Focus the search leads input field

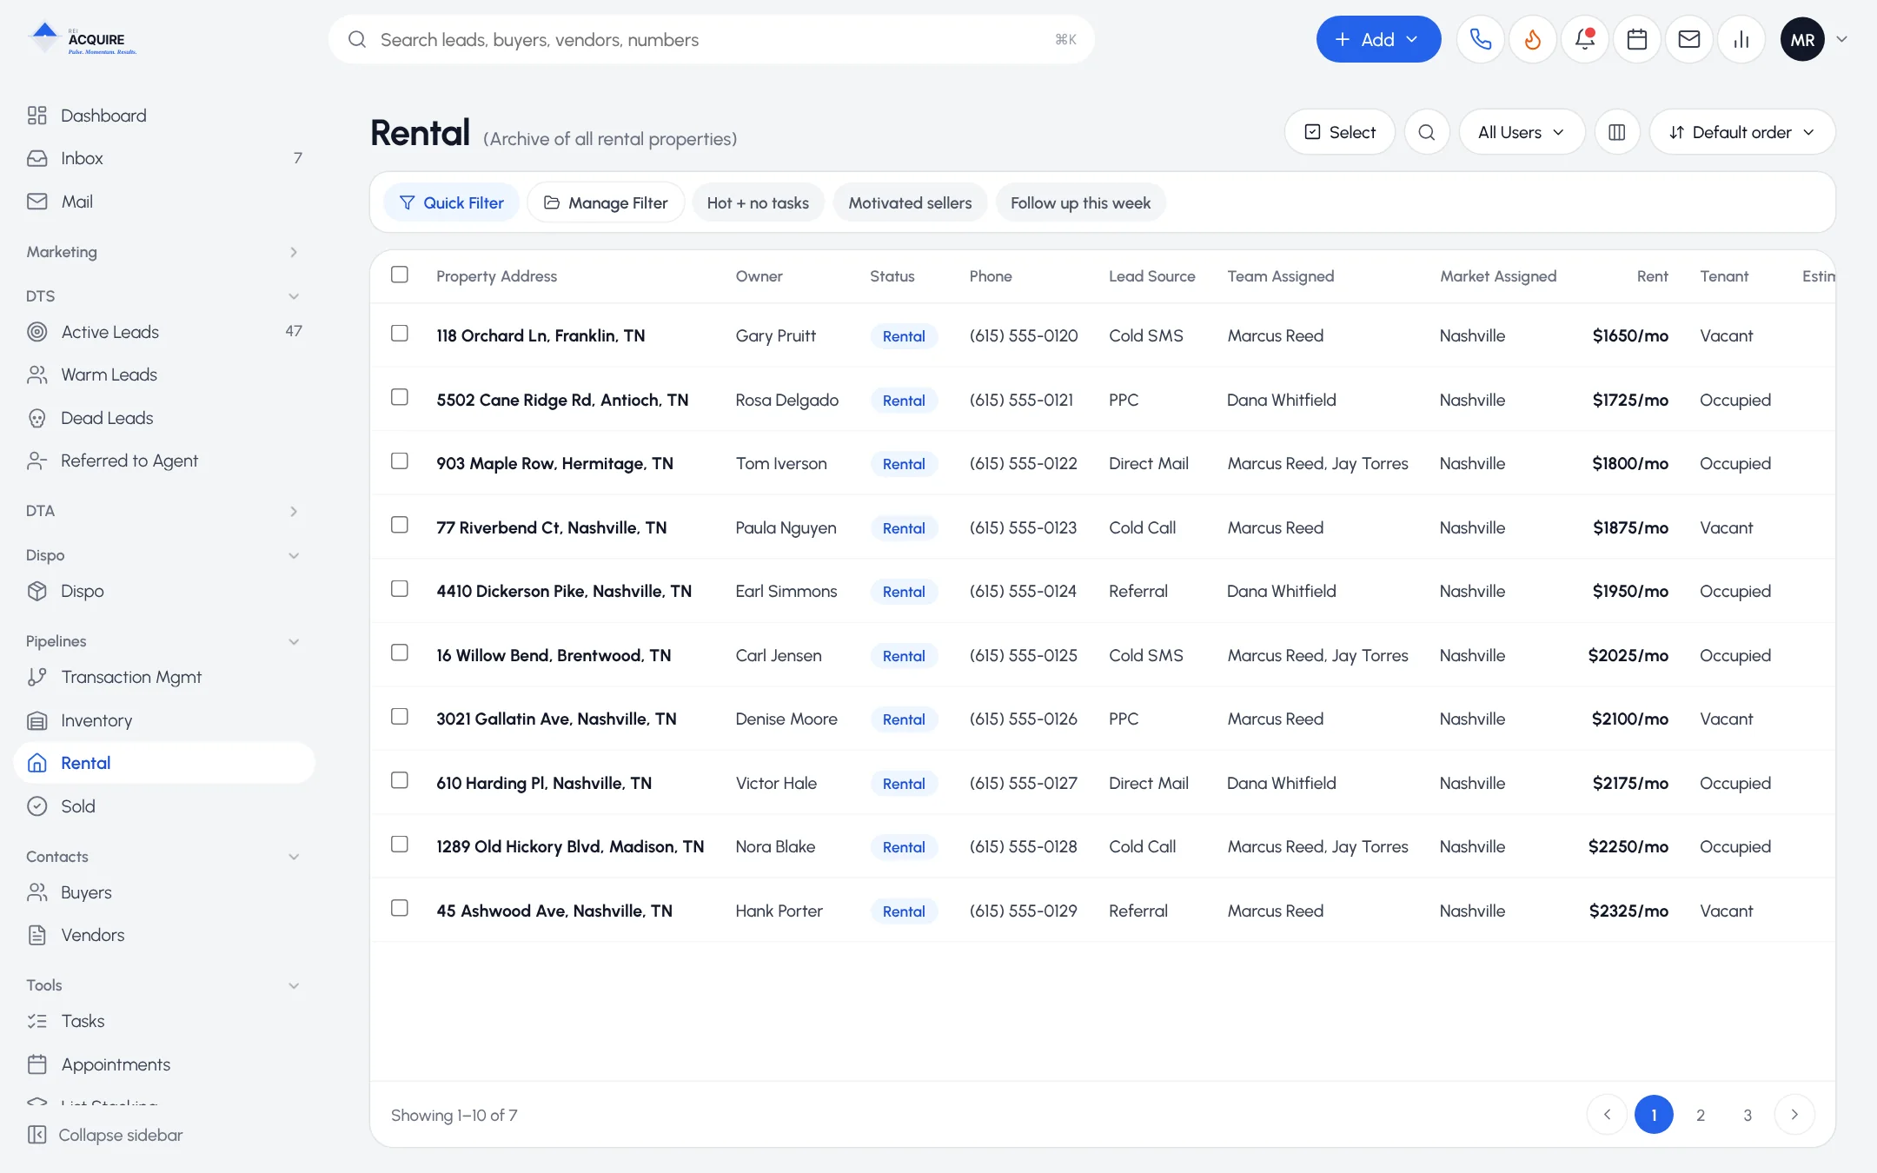tap(711, 39)
